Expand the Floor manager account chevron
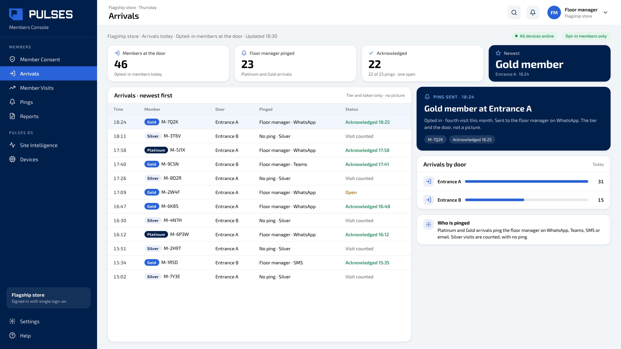This screenshot has height=349, width=621. point(605,13)
